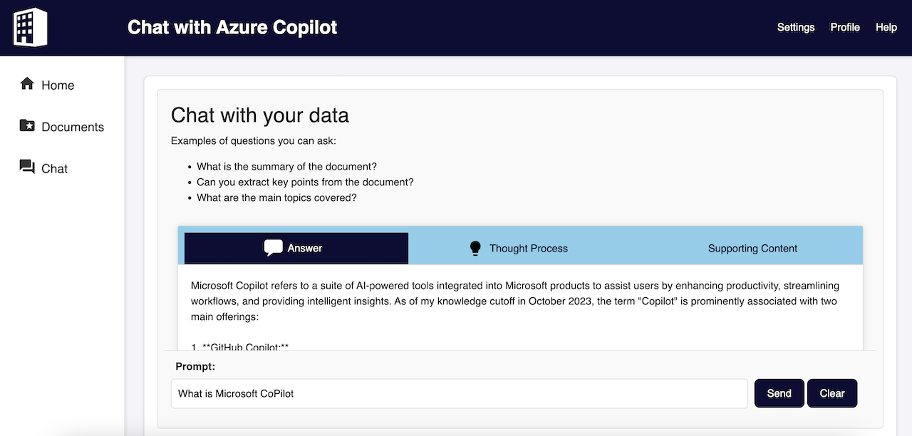The image size is (912, 436).
Task: Open Chat via its speech bubble sidebar icon
Action: [x=26, y=167]
